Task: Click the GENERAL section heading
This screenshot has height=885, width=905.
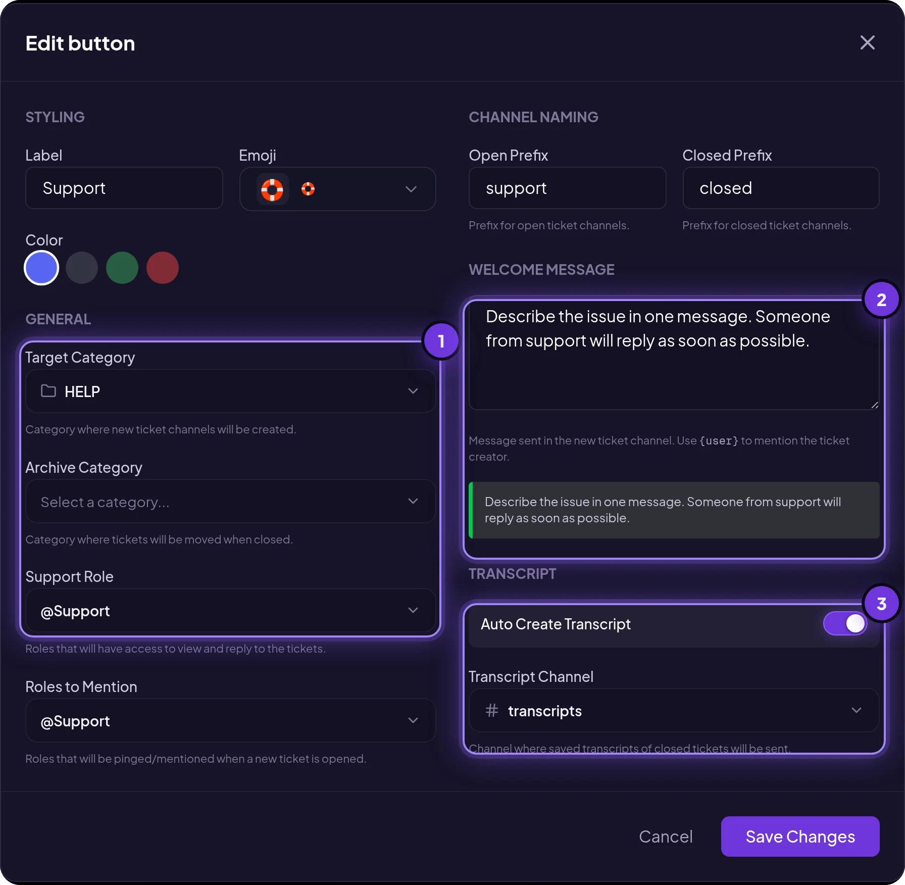Action: tap(58, 319)
